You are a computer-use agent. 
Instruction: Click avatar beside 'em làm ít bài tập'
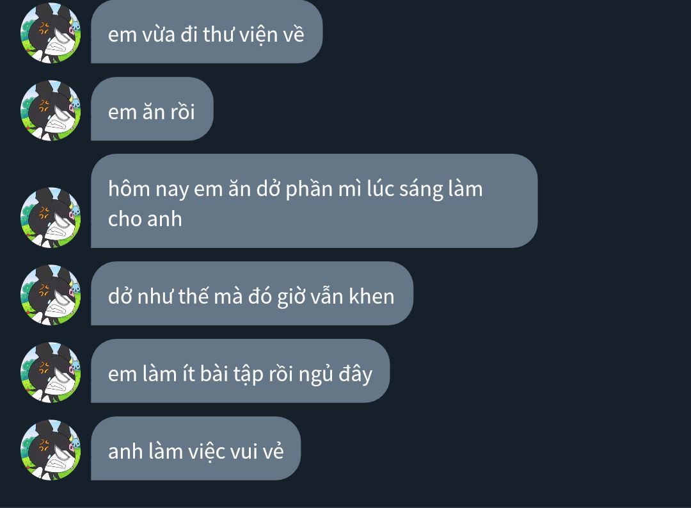coord(51,372)
